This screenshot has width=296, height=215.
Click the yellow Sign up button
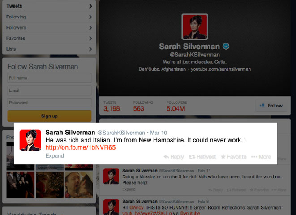[49, 116]
